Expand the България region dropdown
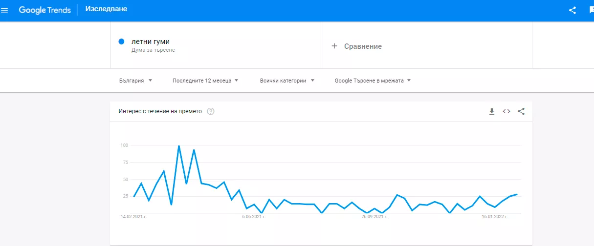The height and width of the screenshot is (246, 594). click(x=135, y=81)
